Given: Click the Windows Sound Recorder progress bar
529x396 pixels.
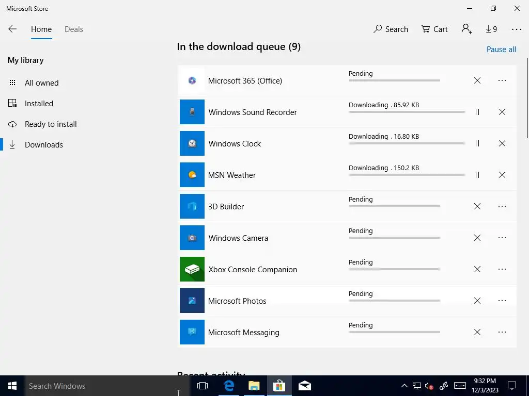Looking at the screenshot, I should point(407,112).
